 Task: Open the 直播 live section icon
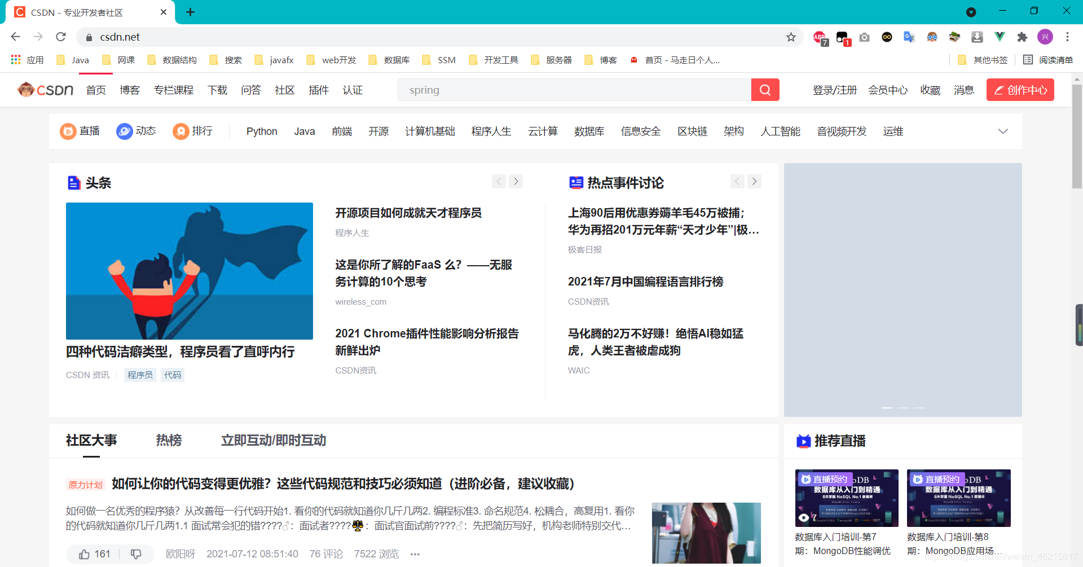(68, 131)
